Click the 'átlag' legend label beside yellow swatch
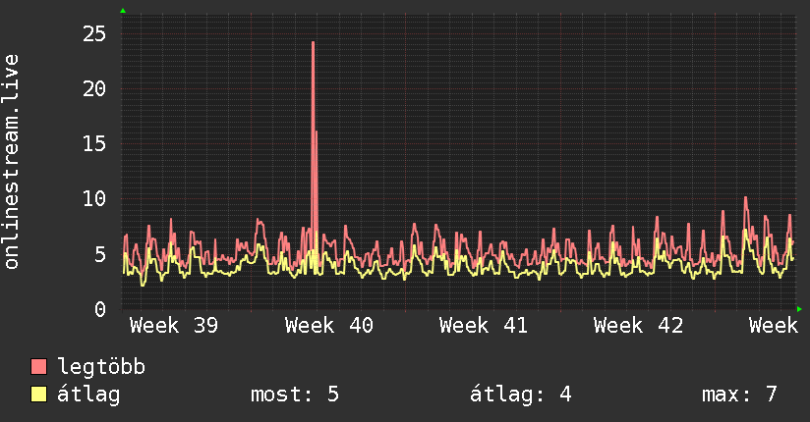810x422 pixels. [x=88, y=395]
